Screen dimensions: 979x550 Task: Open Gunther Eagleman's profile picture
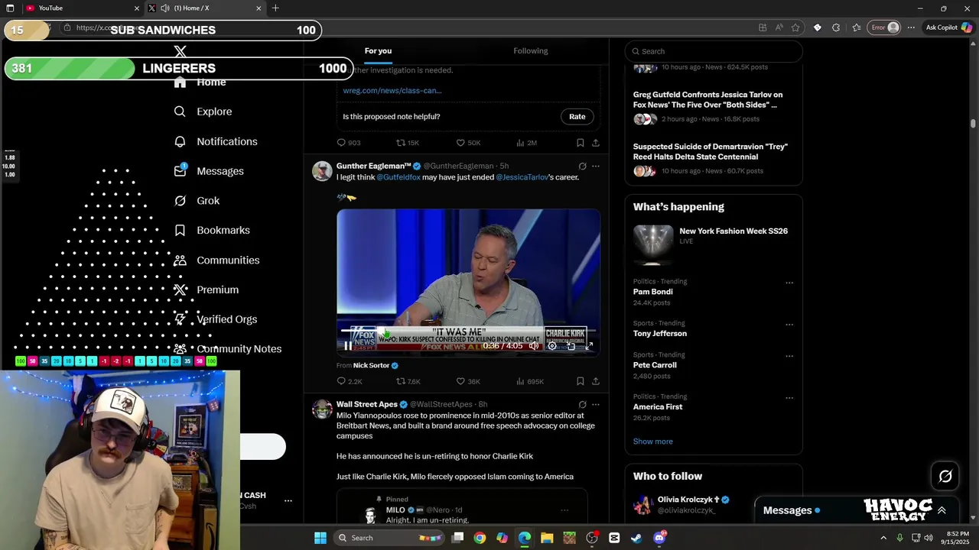click(x=322, y=170)
